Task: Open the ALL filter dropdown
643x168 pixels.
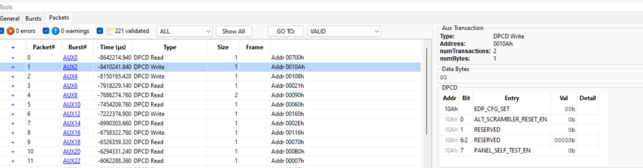Action: 185,31
